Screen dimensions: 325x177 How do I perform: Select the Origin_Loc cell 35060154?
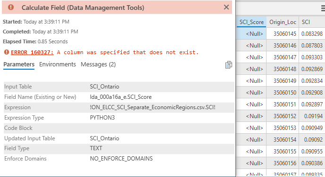click(x=283, y=140)
